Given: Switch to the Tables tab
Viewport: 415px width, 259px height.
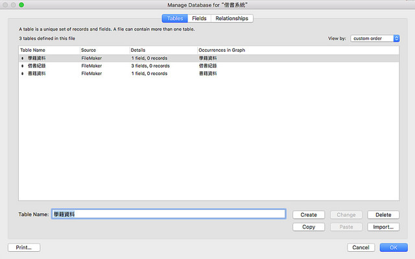Looking at the screenshot, I should 174,18.
